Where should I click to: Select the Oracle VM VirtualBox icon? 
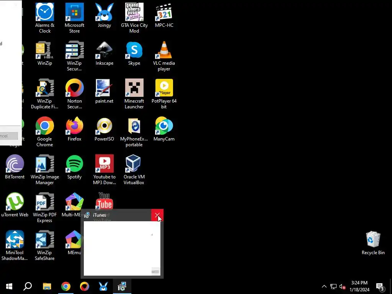(134, 170)
